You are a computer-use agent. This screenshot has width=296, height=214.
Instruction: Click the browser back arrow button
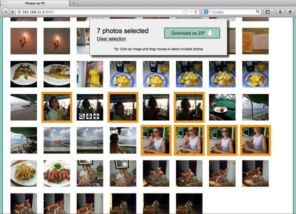pyautogui.click(x=5, y=12)
